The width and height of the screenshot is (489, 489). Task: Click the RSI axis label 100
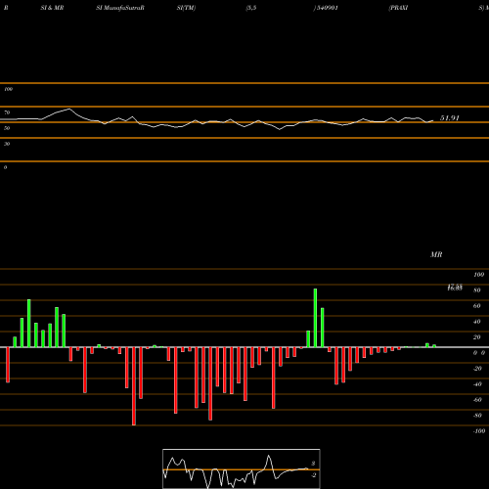pyautogui.click(x=8, y=89)
